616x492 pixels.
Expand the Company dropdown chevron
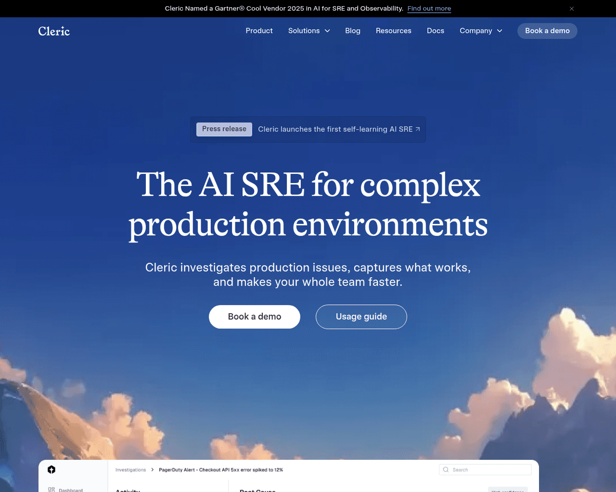[499, 31]
